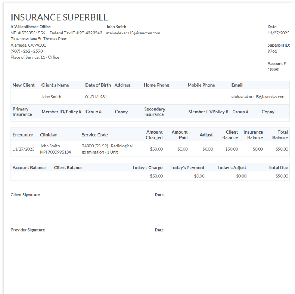The width and height of the screenshot is (295, 294).
Task: Select the ICA Healthcare Office name
Action: click(x=31, y=27)
